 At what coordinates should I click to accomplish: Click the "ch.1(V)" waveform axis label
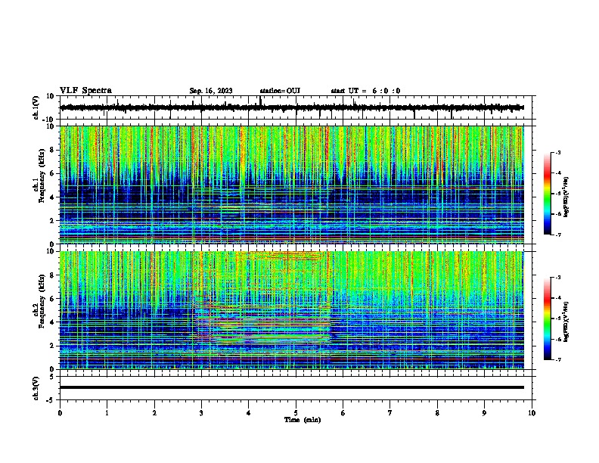pos(36,107)
